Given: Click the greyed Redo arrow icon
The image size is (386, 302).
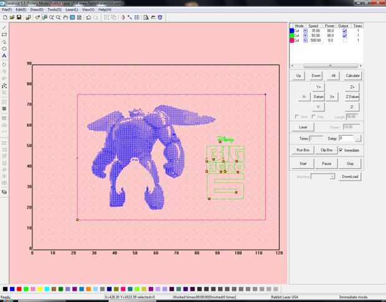Looking at the screenshot, I should point(96,17).
